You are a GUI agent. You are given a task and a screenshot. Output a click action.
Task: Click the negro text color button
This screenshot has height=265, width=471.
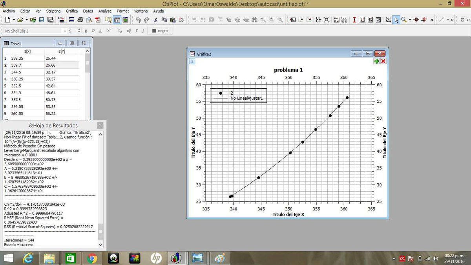[x=160, y=31]
